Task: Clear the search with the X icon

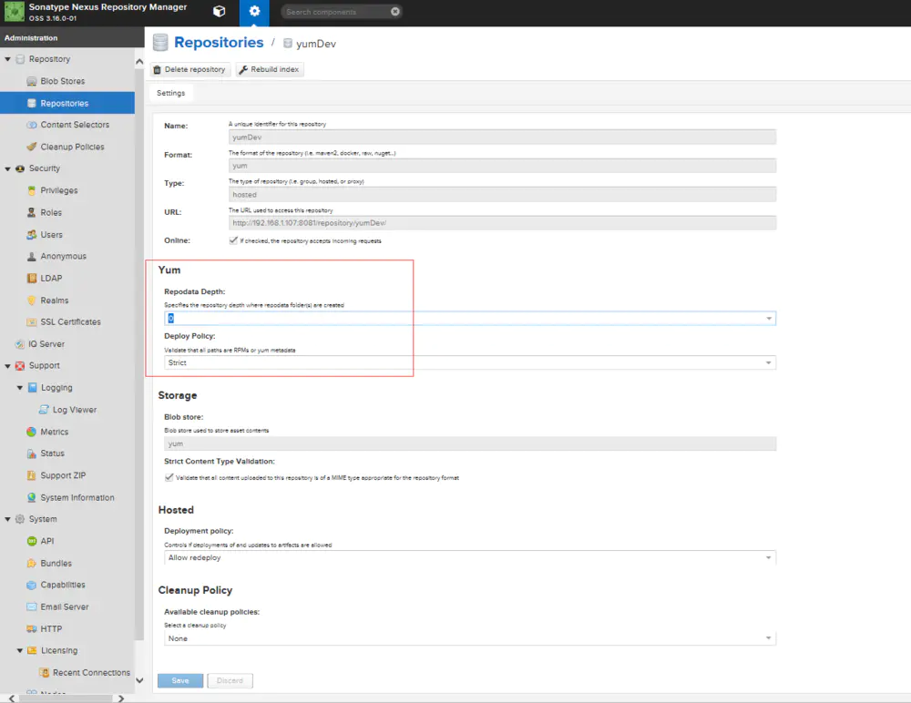Action: (395, 12)
